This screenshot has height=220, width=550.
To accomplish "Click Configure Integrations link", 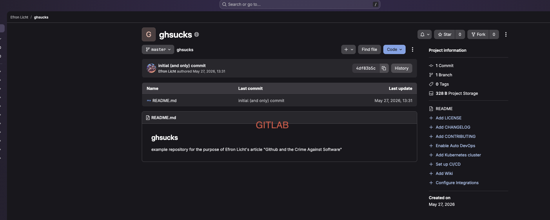I will pos(457,183).
